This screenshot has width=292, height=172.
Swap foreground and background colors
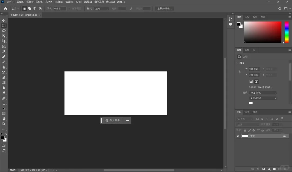click(x=6, y=134)
